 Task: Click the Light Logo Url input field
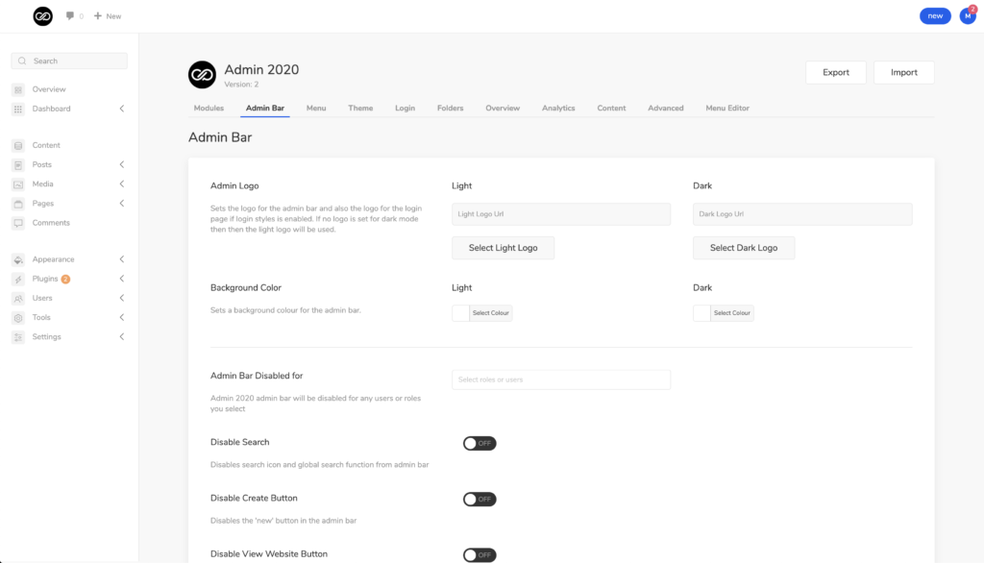pyautogui.click(x=560, y=214)
